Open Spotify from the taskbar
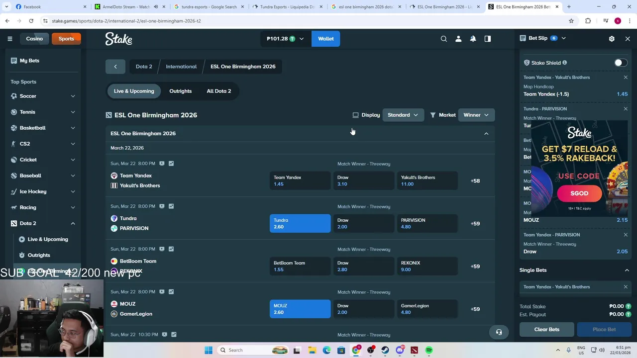This screenshot has width=637, height=358. 429,350
